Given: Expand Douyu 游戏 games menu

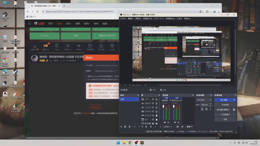Looking at the screenshot, I should [87, 23].
